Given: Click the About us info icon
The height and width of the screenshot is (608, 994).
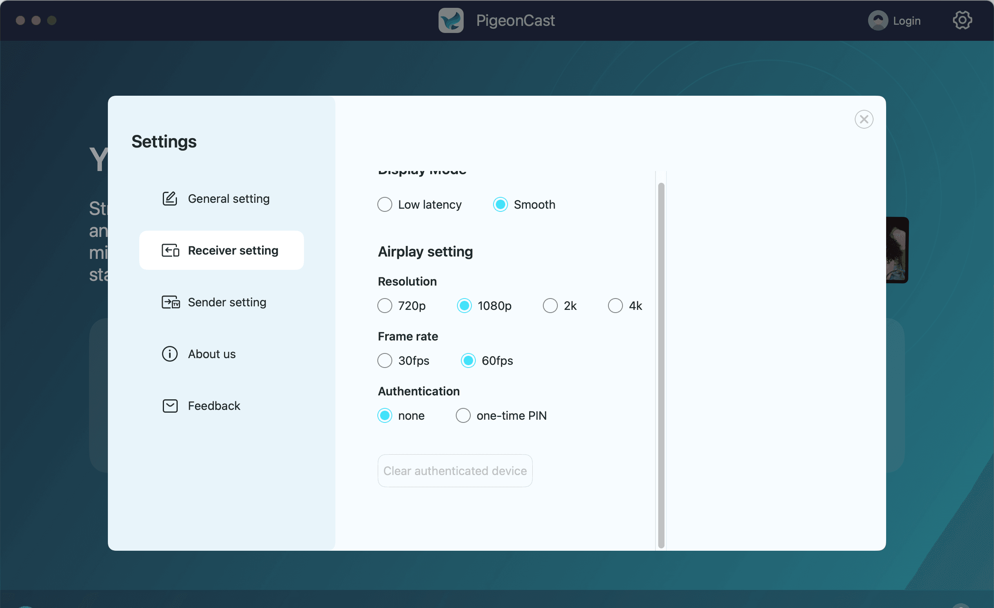Looking at the screenshot, I should (x=170, y=354).
